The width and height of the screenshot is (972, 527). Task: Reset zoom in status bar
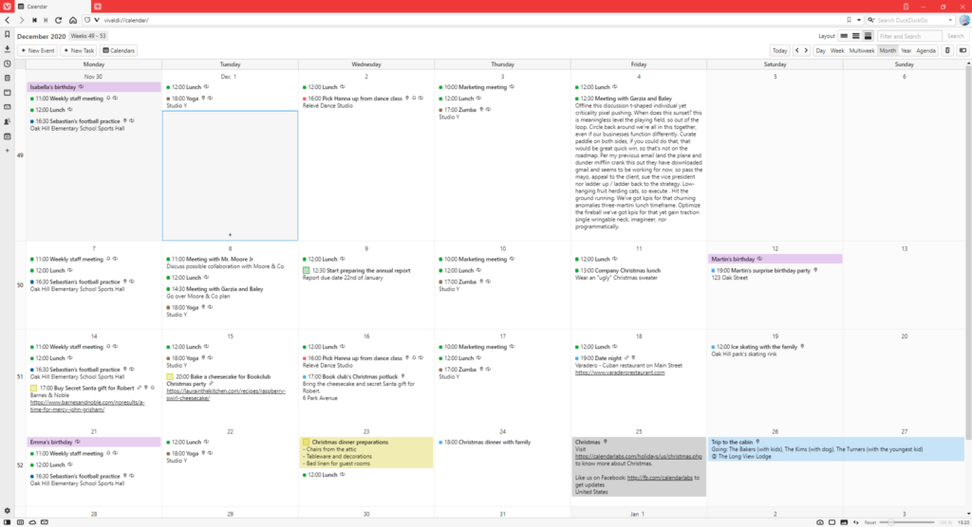[870, 522]
